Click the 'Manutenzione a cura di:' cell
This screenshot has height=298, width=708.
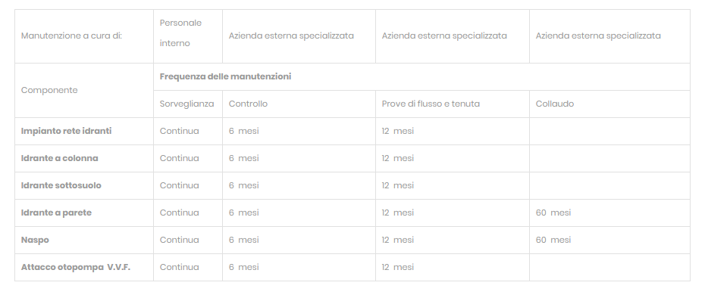[x=84, y=36]
